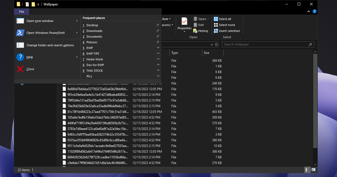
Task: Click Properties icon in quick access toolbar
Action: point(27,4)
